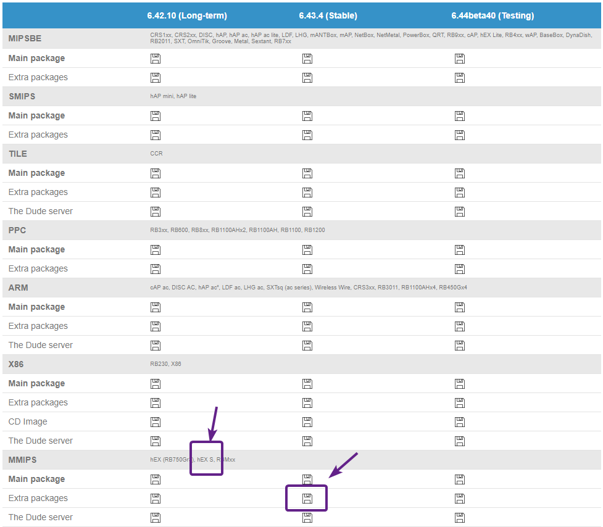Download PPC Extra packages 6.43.4 Stable
Viewport: 603px width, 527px height.
307,268
